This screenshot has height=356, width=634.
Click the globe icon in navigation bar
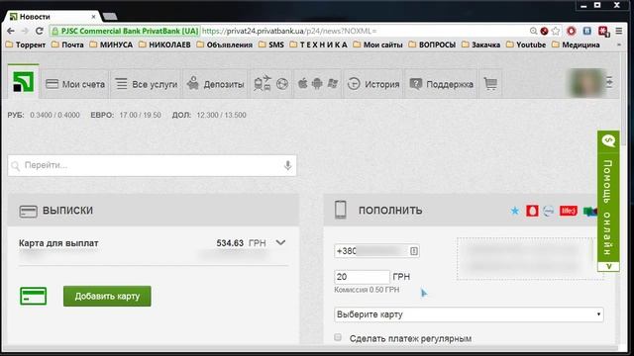(x=282, y=84)
